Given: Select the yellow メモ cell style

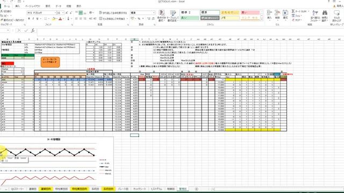Looking at the screenshot, I should [230, 18].
